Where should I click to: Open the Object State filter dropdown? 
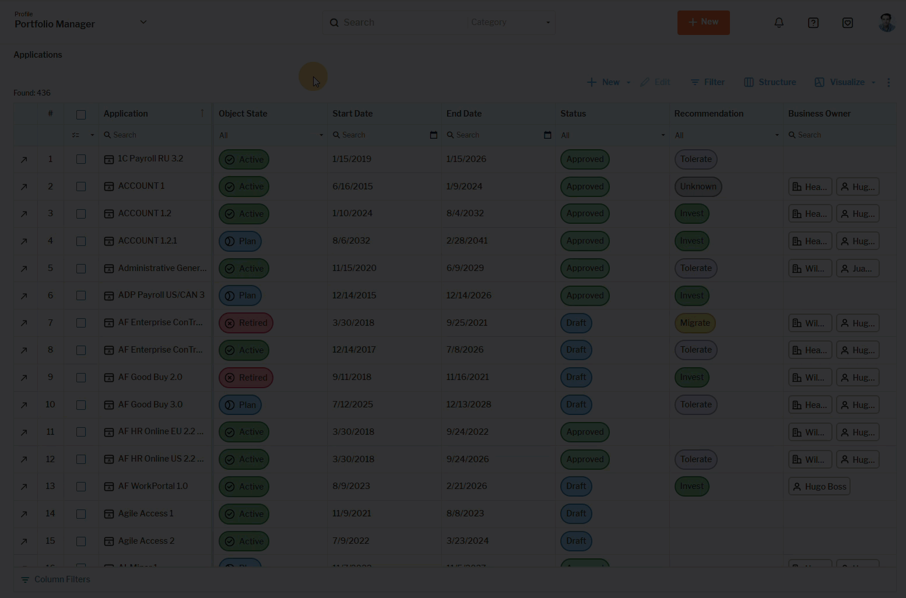coord(271,135)
